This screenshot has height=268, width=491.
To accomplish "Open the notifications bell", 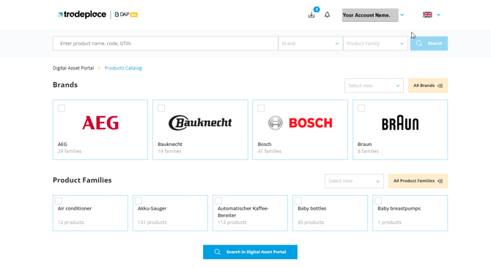I will (x=328, y=15).
